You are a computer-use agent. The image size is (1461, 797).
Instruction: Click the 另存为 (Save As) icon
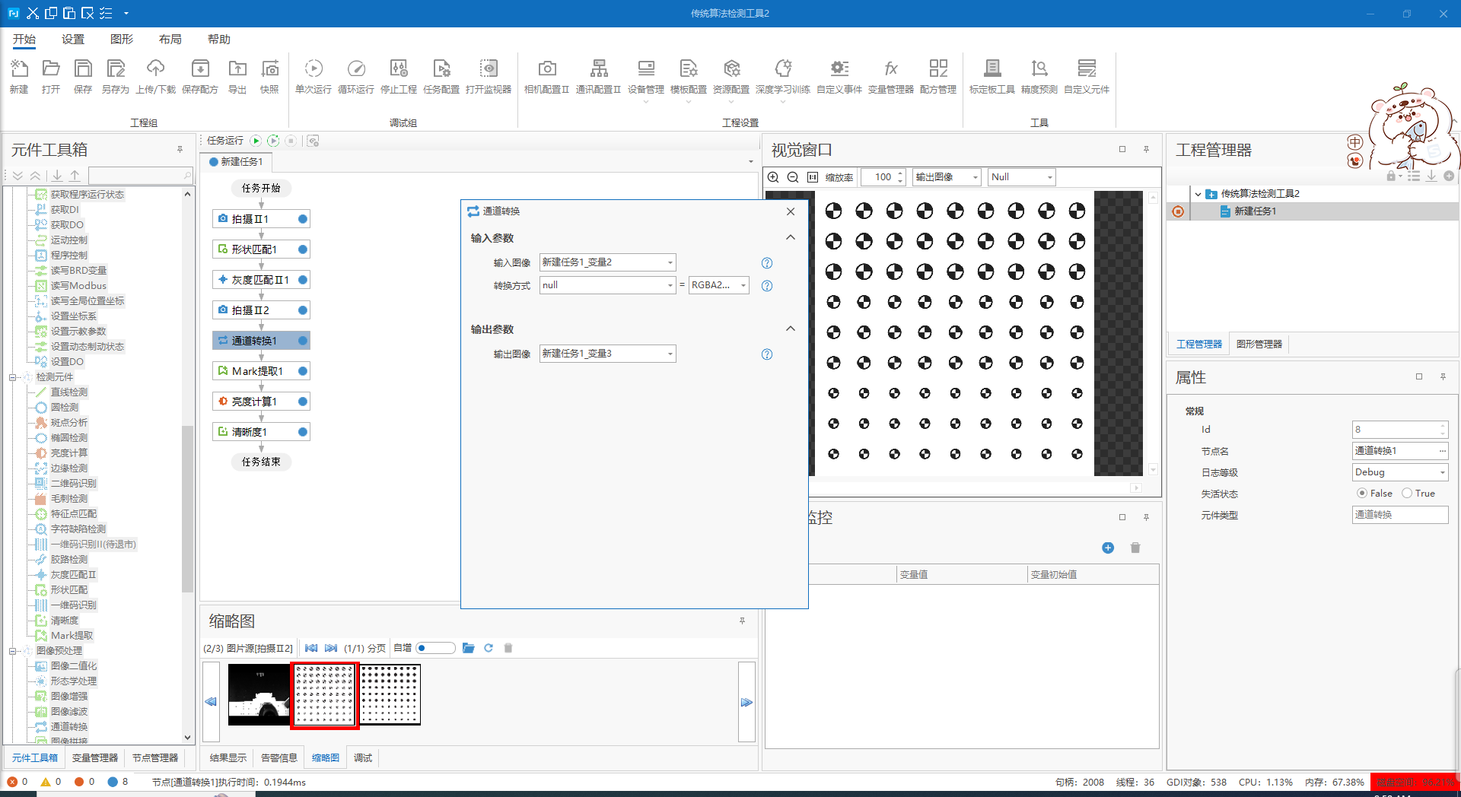click(116, 76)
